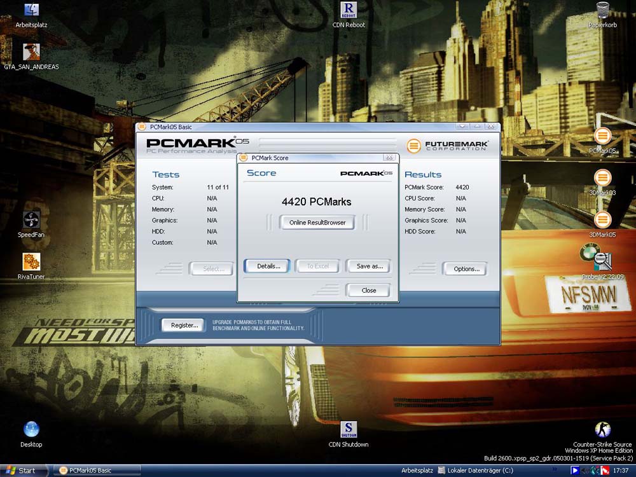The image size is (636, 477).
Task: Select the GTA_SAN_ANDREAS desktop shortcut
Action: (x=31, y=57)
